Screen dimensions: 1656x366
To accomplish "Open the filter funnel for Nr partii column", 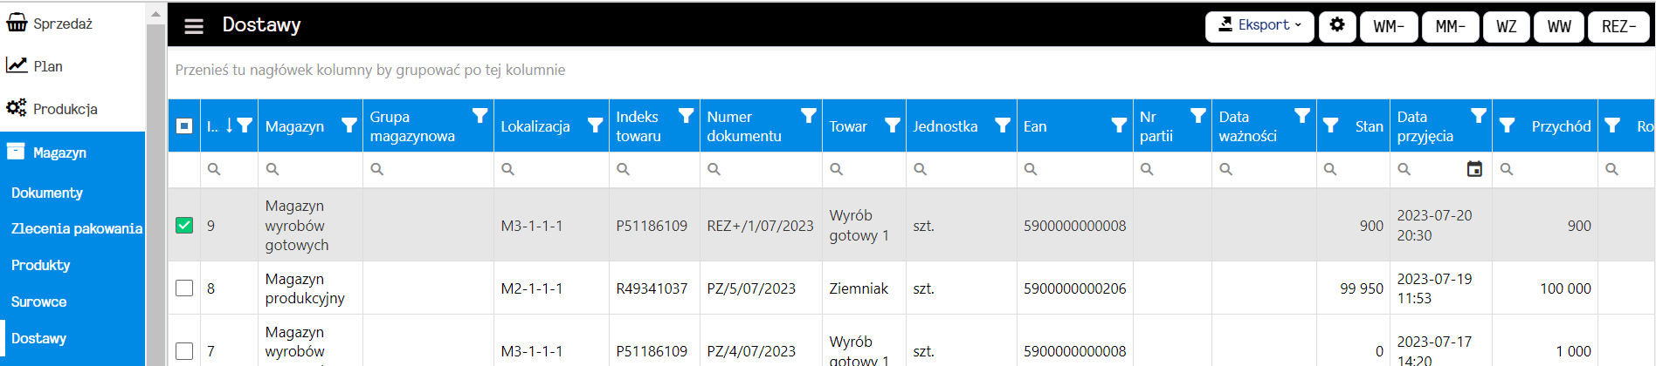I will click(x=1197, y=116).
